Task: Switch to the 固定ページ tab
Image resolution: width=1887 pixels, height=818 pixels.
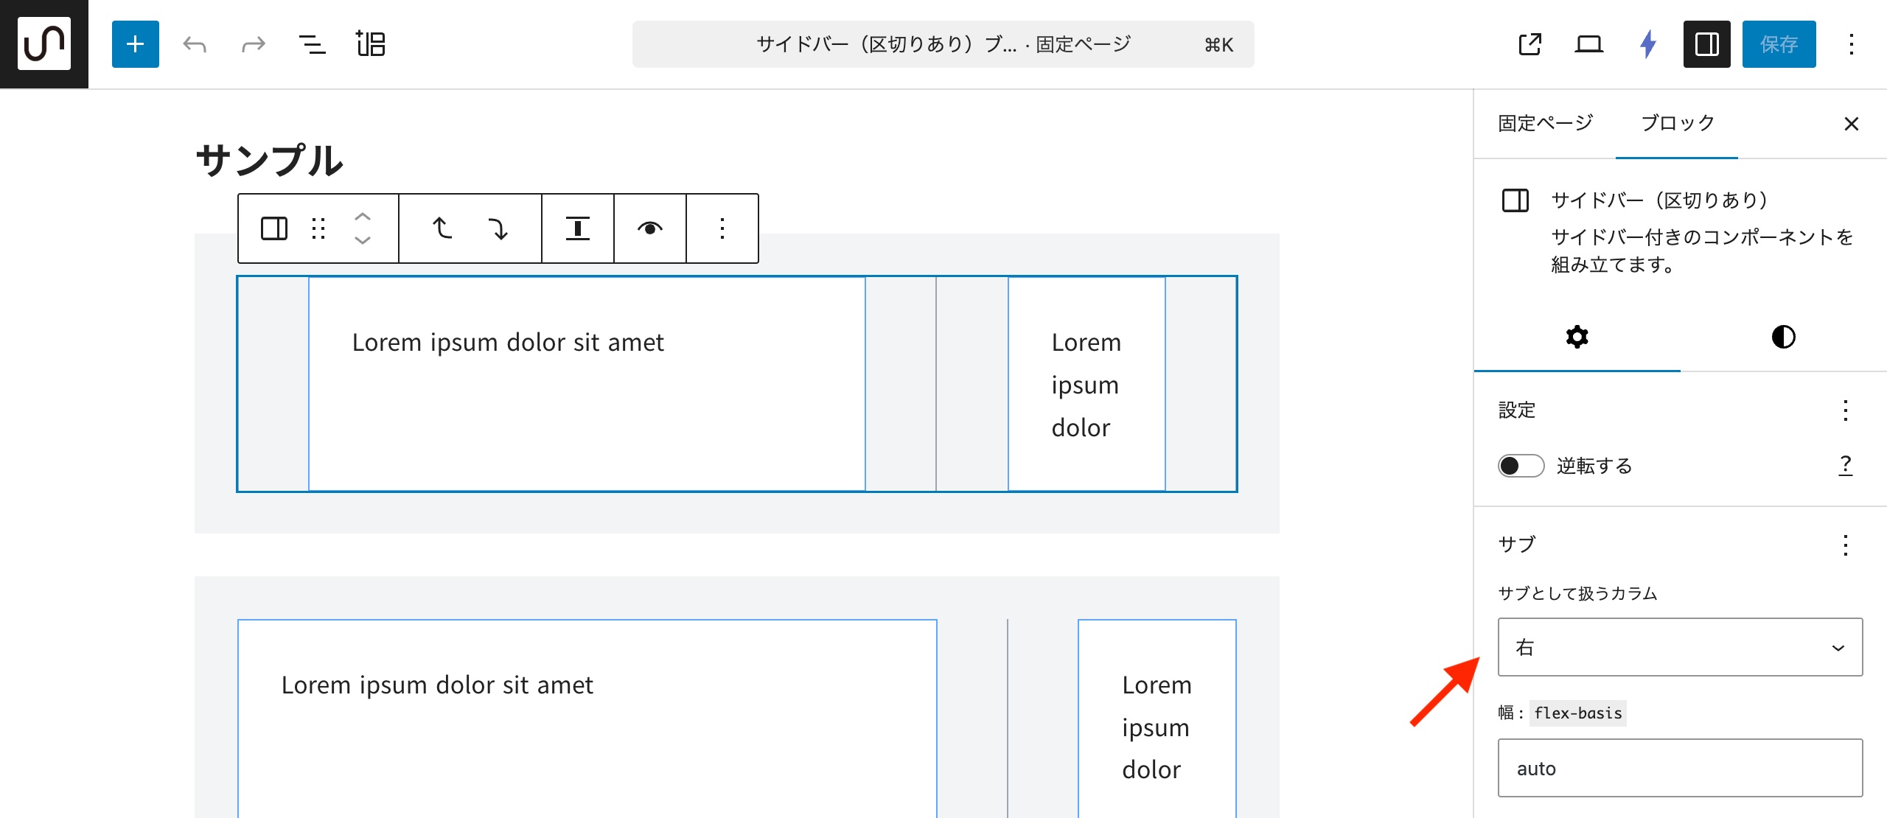Action: tap(1546, 123)
